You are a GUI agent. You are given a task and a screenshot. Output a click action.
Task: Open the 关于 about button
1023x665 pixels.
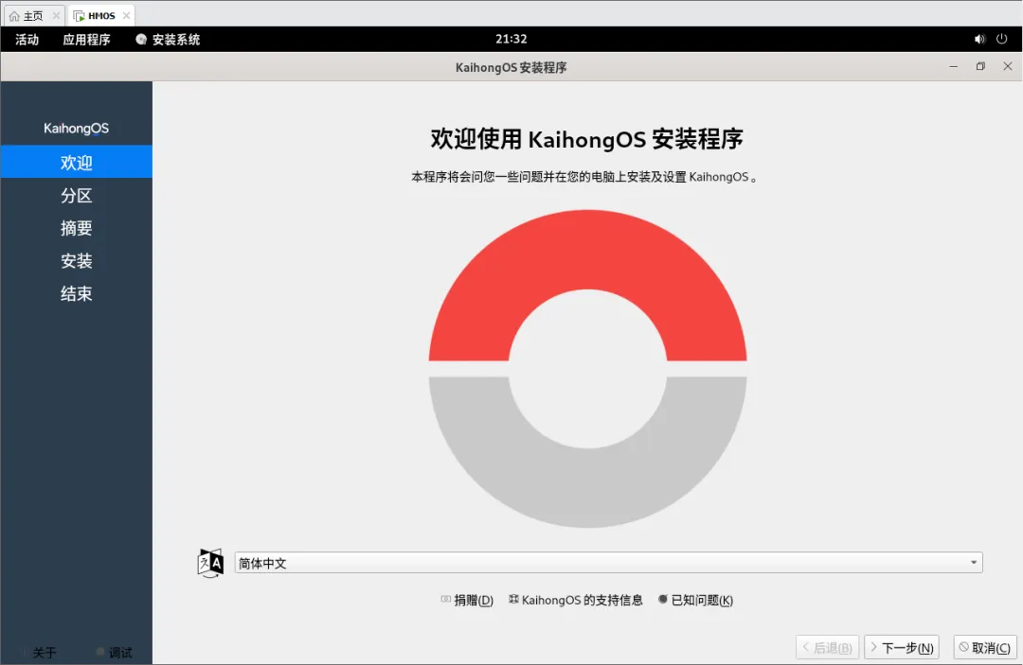coord(39,652)
